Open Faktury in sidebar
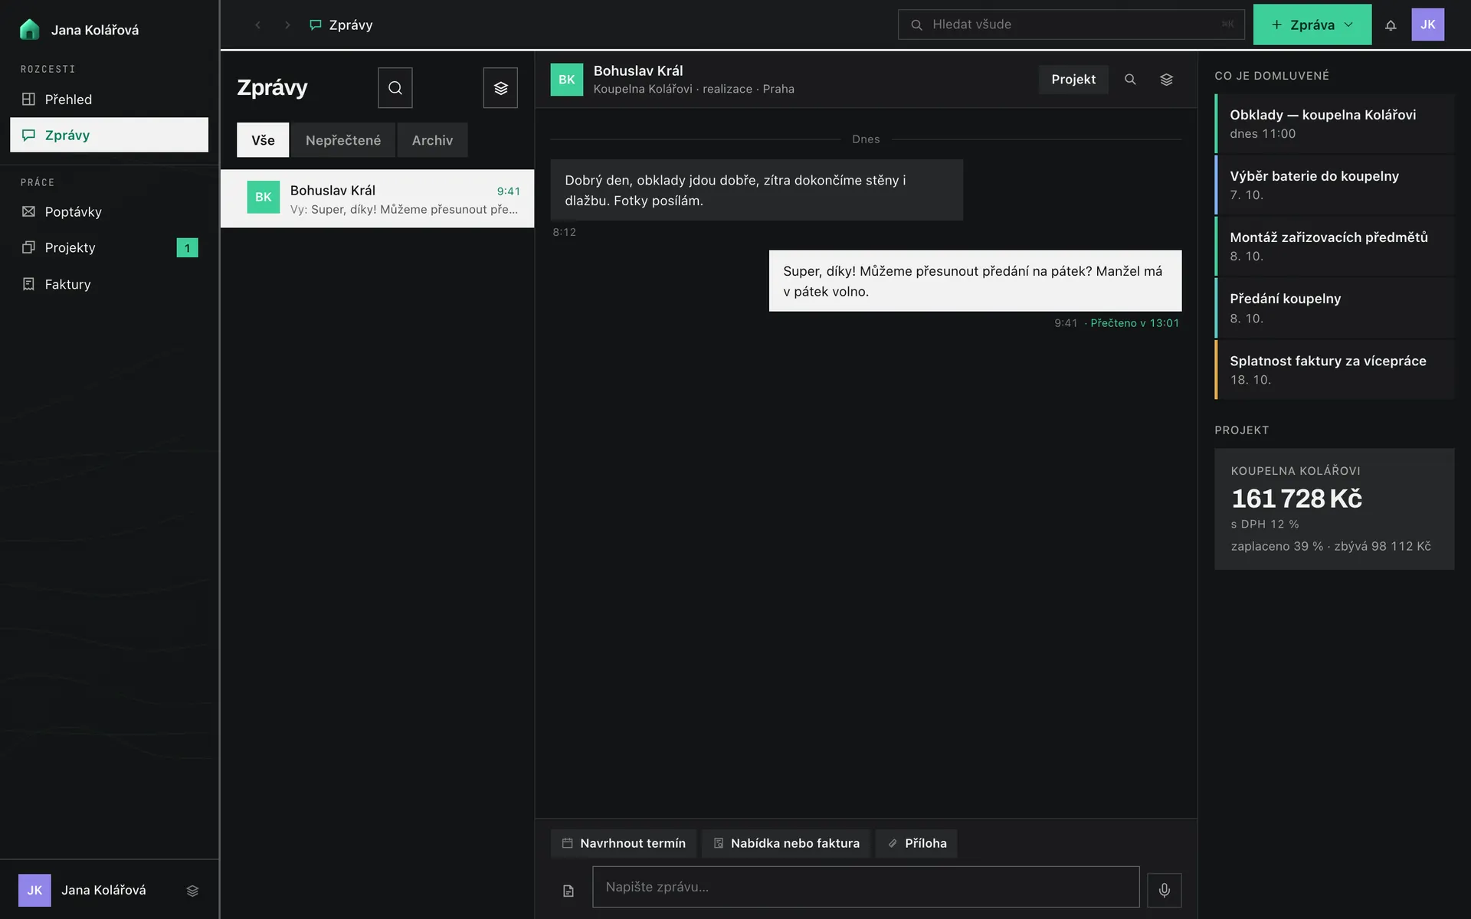Viewport: 1471px width, 919px height. (x=109, y=284)
